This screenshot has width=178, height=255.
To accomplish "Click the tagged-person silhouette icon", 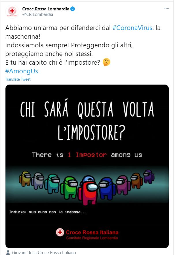I will (8, 253).
